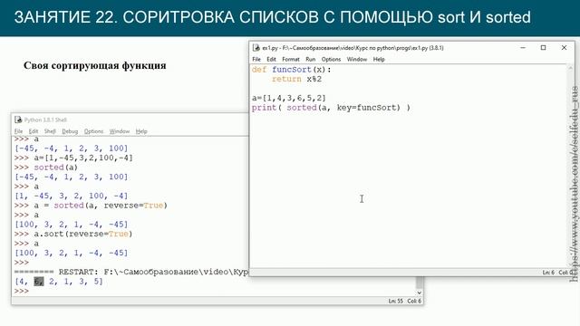This screenshot has height=326, width=580.
Task: Open Help menu in Python Shell window
Action: 141,131
